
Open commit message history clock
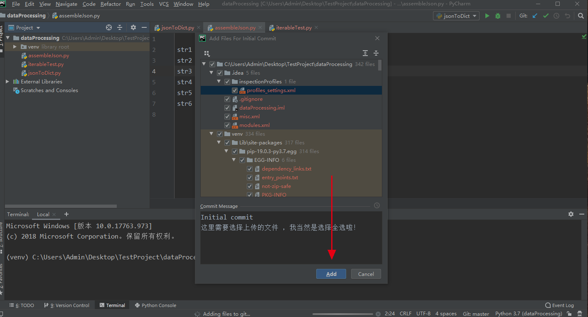tap(376, 205)
